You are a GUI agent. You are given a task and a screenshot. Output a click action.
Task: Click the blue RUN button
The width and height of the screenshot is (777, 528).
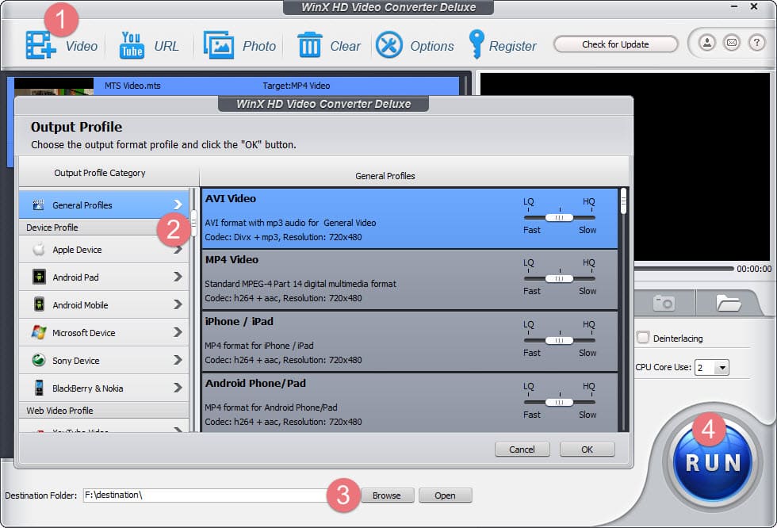713,463
